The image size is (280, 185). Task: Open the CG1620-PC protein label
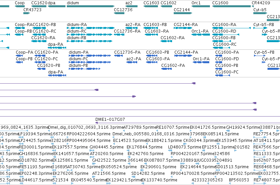pyautogui.click(x=46, y=59)
